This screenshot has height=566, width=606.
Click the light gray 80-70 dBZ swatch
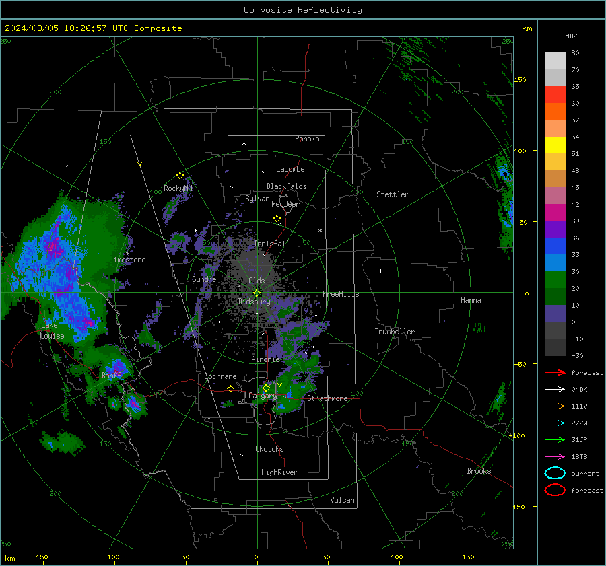(555, 61)
